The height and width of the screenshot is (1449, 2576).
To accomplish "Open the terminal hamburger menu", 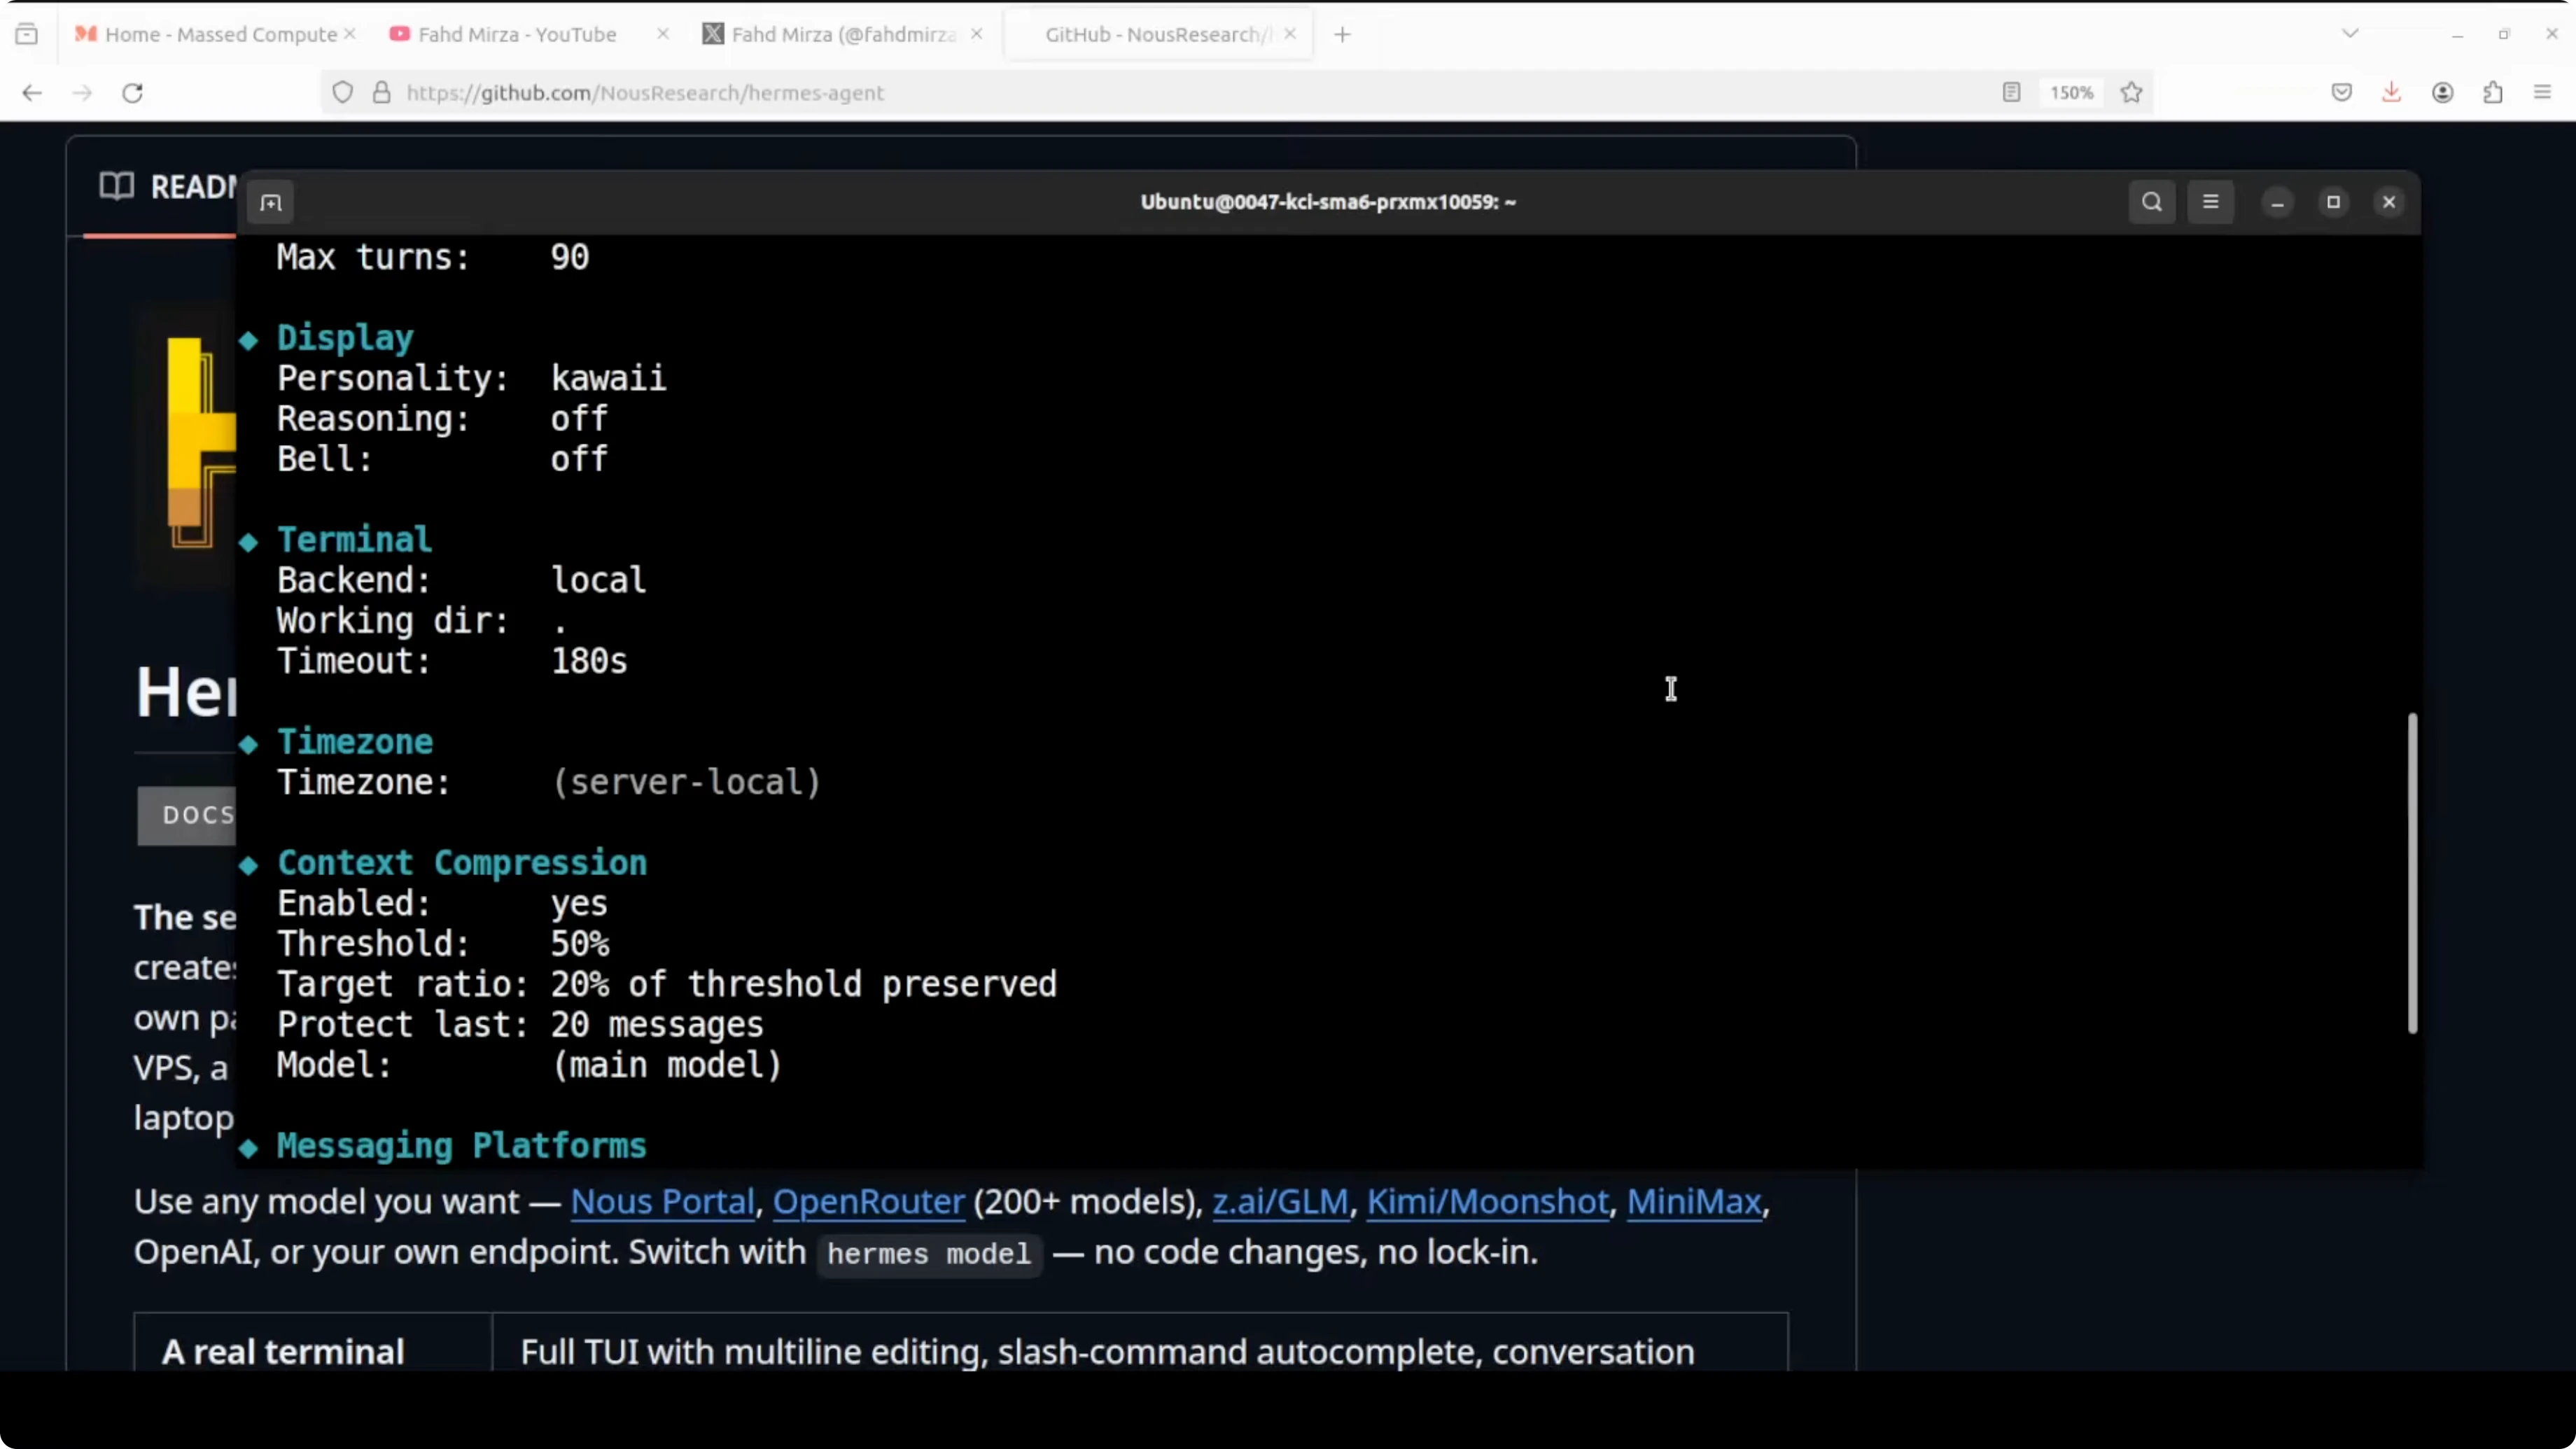I will (2210, 202).
